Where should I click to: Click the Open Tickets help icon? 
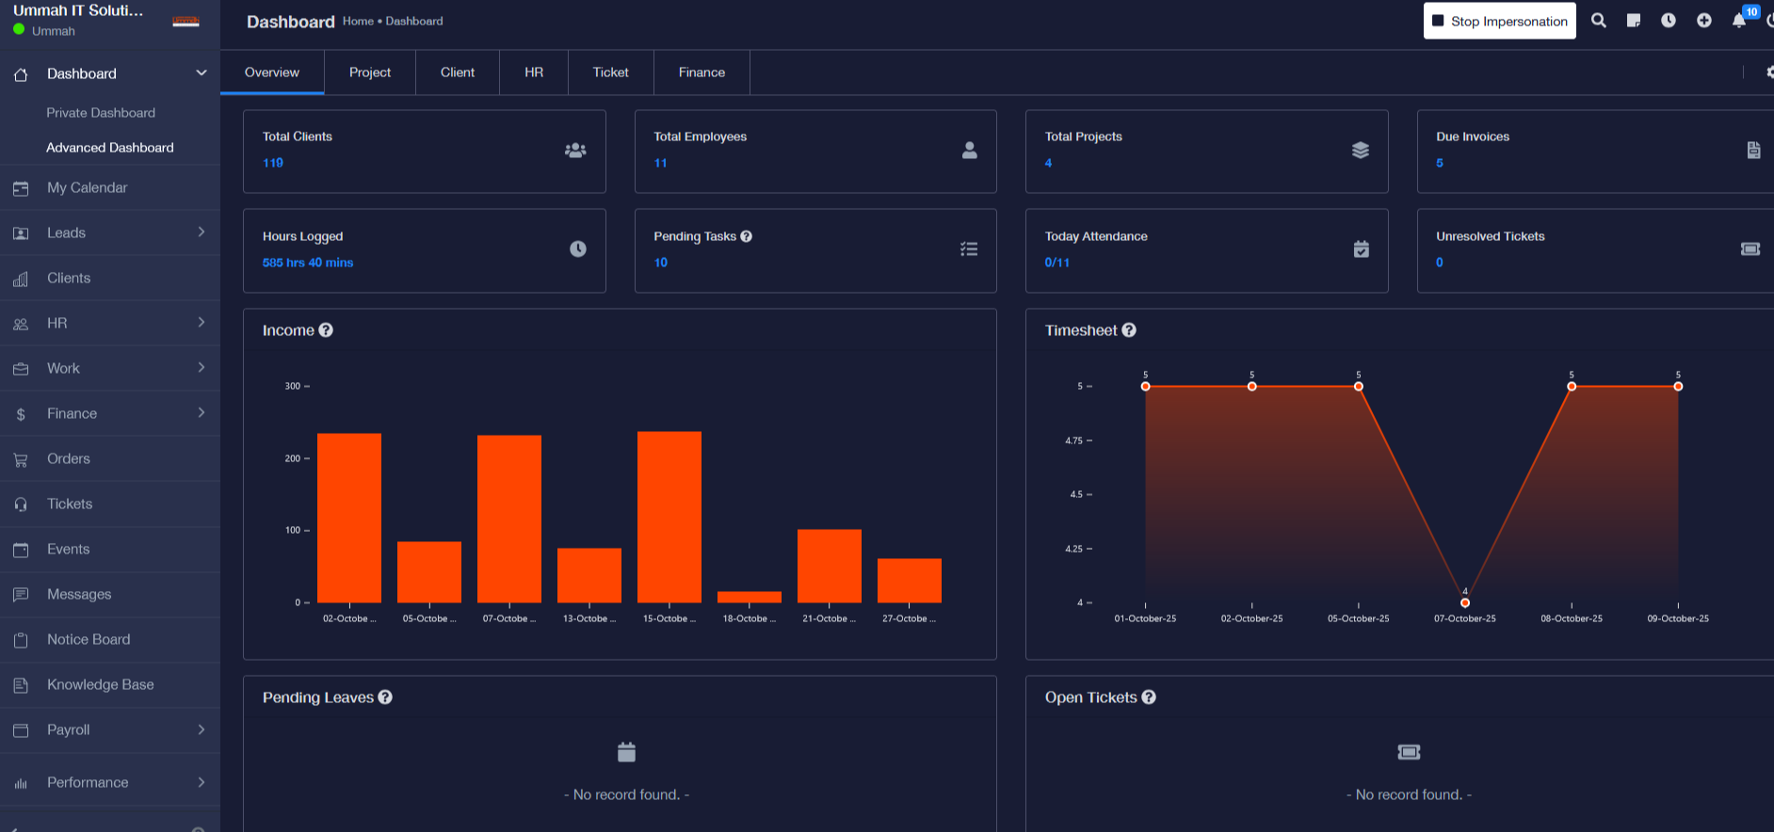tap(1149, 697)
